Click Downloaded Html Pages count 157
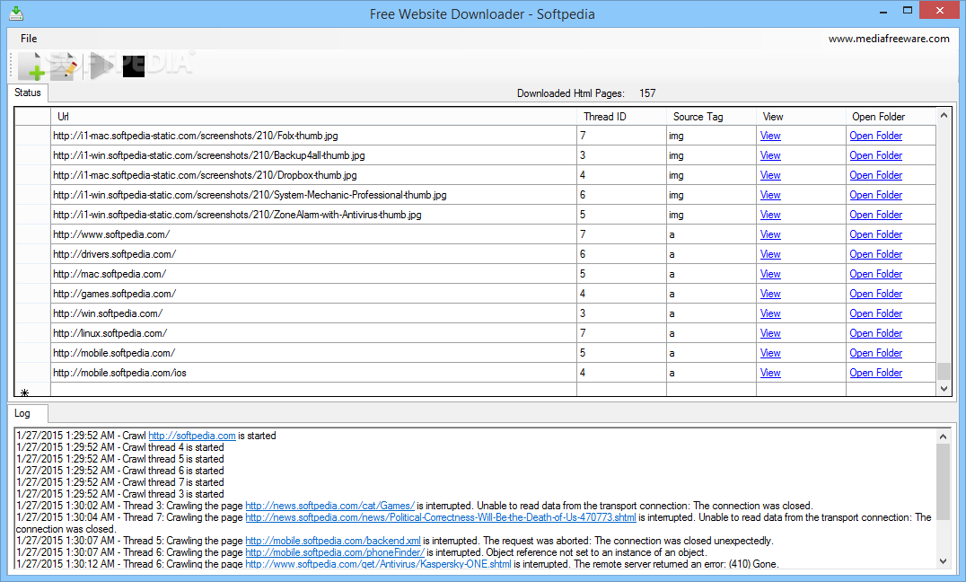 (x=647, y=93)
